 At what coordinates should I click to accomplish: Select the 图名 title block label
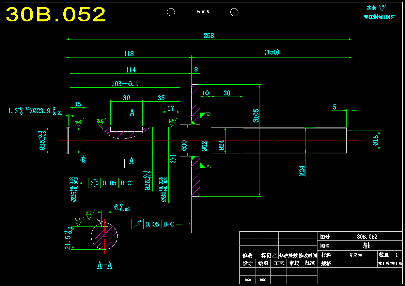coord(325,246)
